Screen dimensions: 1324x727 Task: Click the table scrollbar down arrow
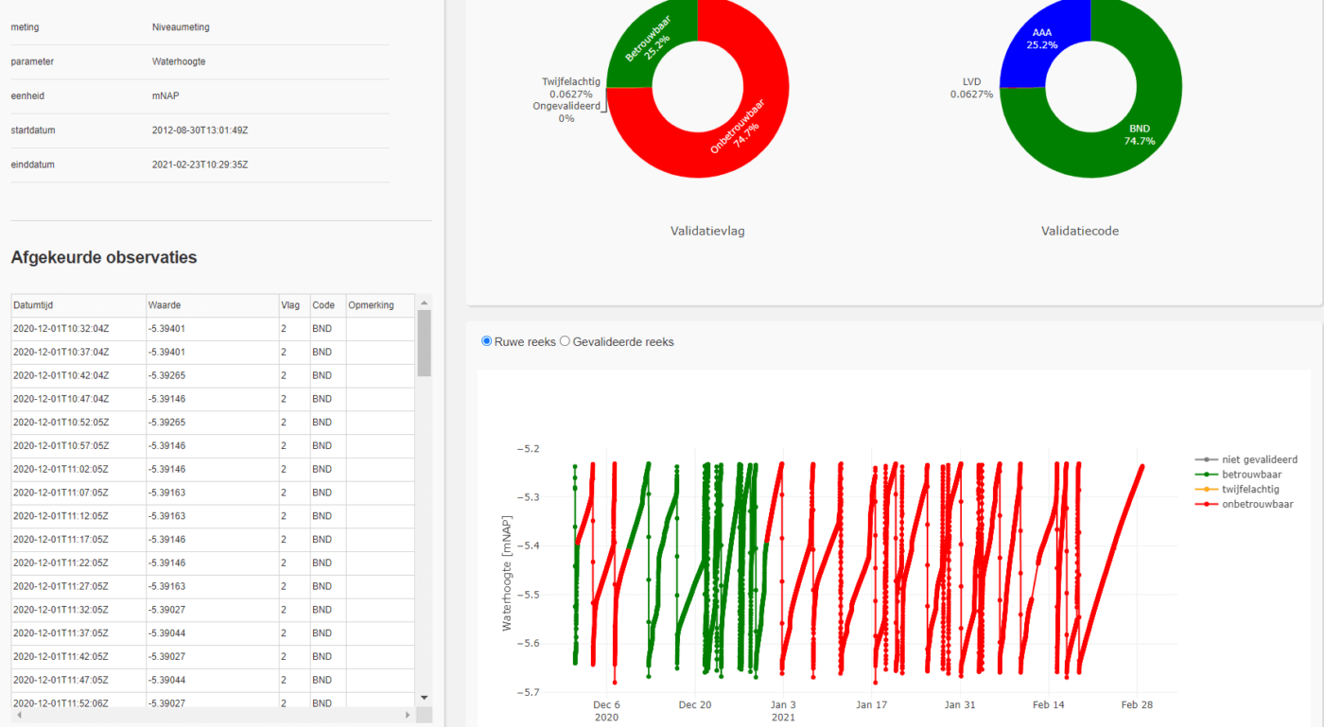[424, 697]
